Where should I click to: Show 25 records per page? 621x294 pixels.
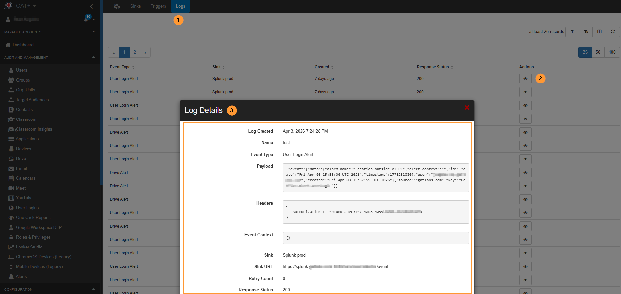tap(585, 52)
